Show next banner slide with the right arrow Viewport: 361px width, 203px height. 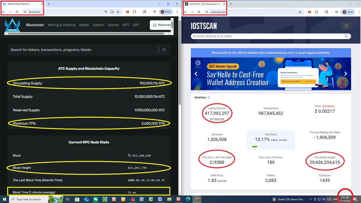click(346, 74)
